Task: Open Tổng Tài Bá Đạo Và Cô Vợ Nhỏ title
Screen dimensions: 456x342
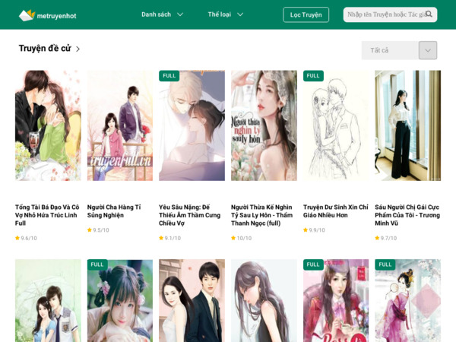Action: tap(47, 214)
